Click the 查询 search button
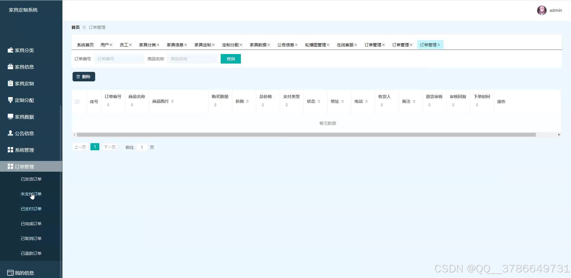571x278 pixels. (x=231, y=59)
